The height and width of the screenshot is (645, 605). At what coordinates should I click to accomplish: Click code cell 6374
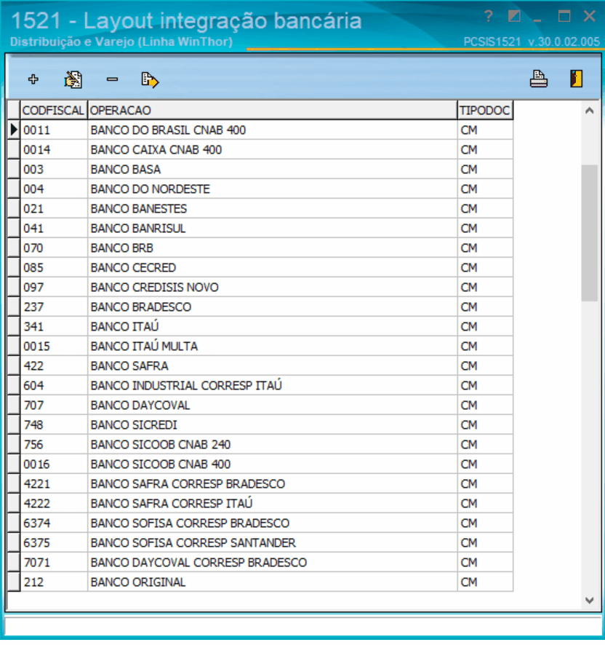pos(54,523)
